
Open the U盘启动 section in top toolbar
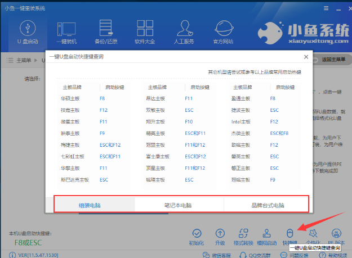(x=26, y=31)
